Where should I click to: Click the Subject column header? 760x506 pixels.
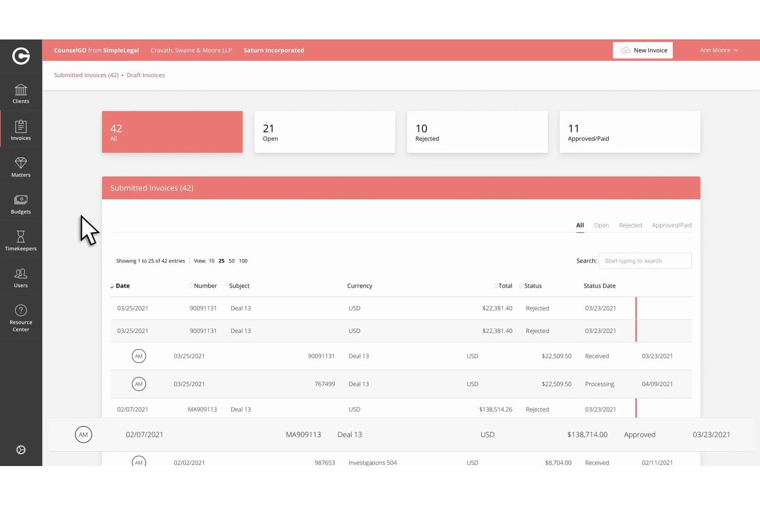(239, 286)
